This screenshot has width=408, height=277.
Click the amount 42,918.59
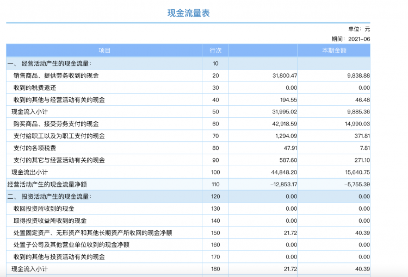[285, 124]
